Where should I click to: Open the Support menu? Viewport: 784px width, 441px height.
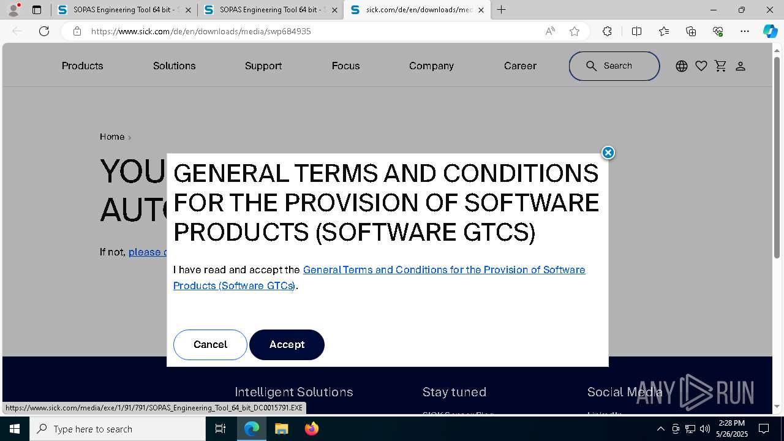point(263,66)
